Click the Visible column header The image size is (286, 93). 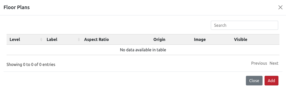point(241,39)
